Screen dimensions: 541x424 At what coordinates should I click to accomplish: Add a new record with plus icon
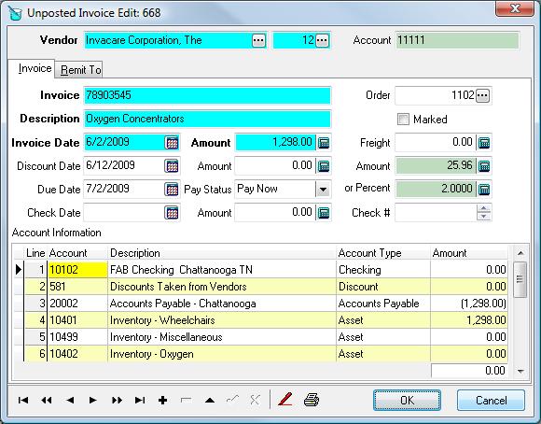coord(162,400)
